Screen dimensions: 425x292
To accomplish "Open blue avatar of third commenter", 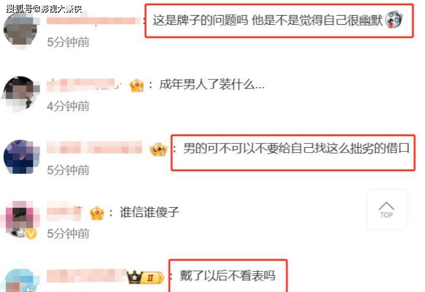I will 21,157.
